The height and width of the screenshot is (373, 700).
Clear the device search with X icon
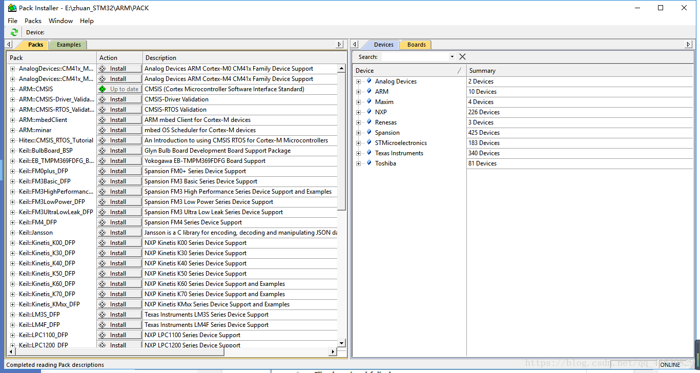(462, 57)
